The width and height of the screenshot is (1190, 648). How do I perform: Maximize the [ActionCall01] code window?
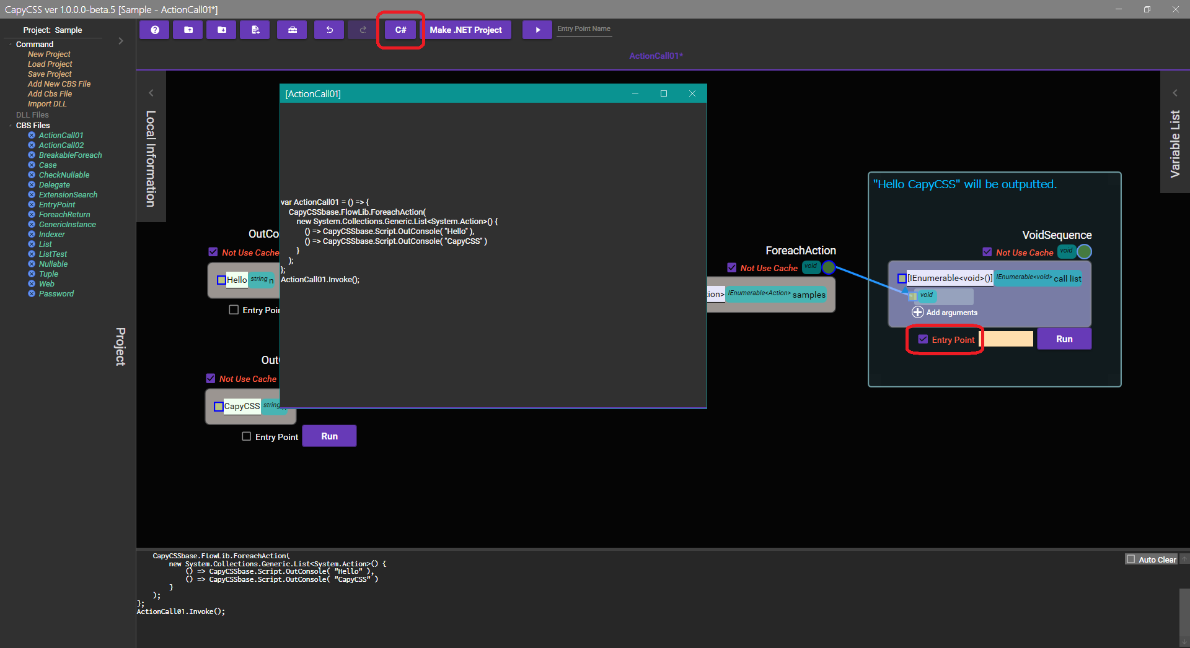point(664,93)
